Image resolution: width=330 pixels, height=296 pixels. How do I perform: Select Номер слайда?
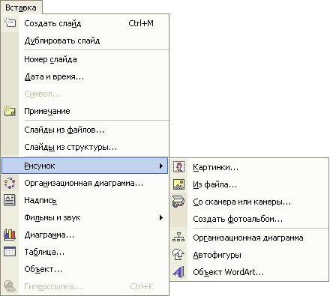pyautogui.click(x=85, y=59)
